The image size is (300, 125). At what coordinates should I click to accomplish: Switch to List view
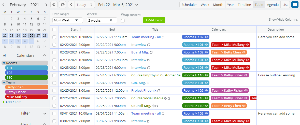coord(285,5)
